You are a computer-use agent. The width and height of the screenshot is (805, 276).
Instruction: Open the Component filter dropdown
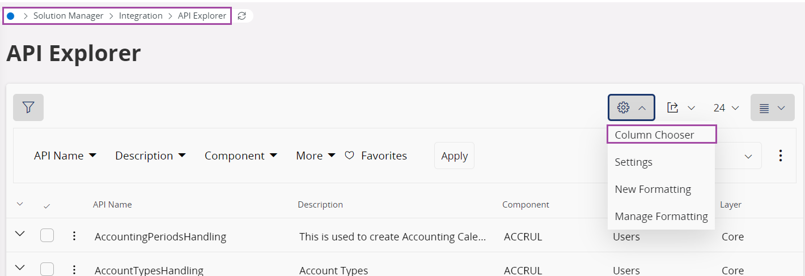(x=241, y=156)
